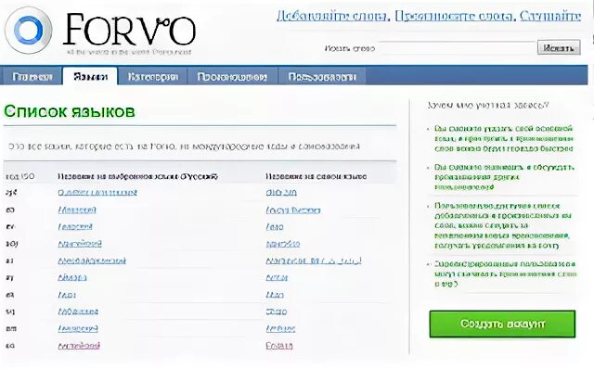The height and width of the screenshot is (369, 594).
Task: Click the Искать search button
Action: [559, 47]
